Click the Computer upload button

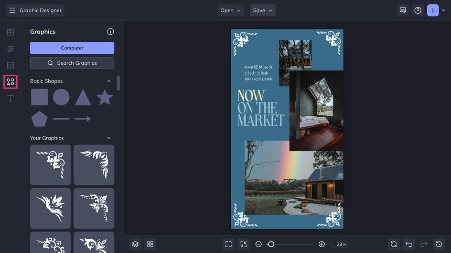[72, 48]
